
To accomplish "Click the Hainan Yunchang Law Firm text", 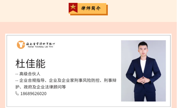I will click(x=40, y=47).
